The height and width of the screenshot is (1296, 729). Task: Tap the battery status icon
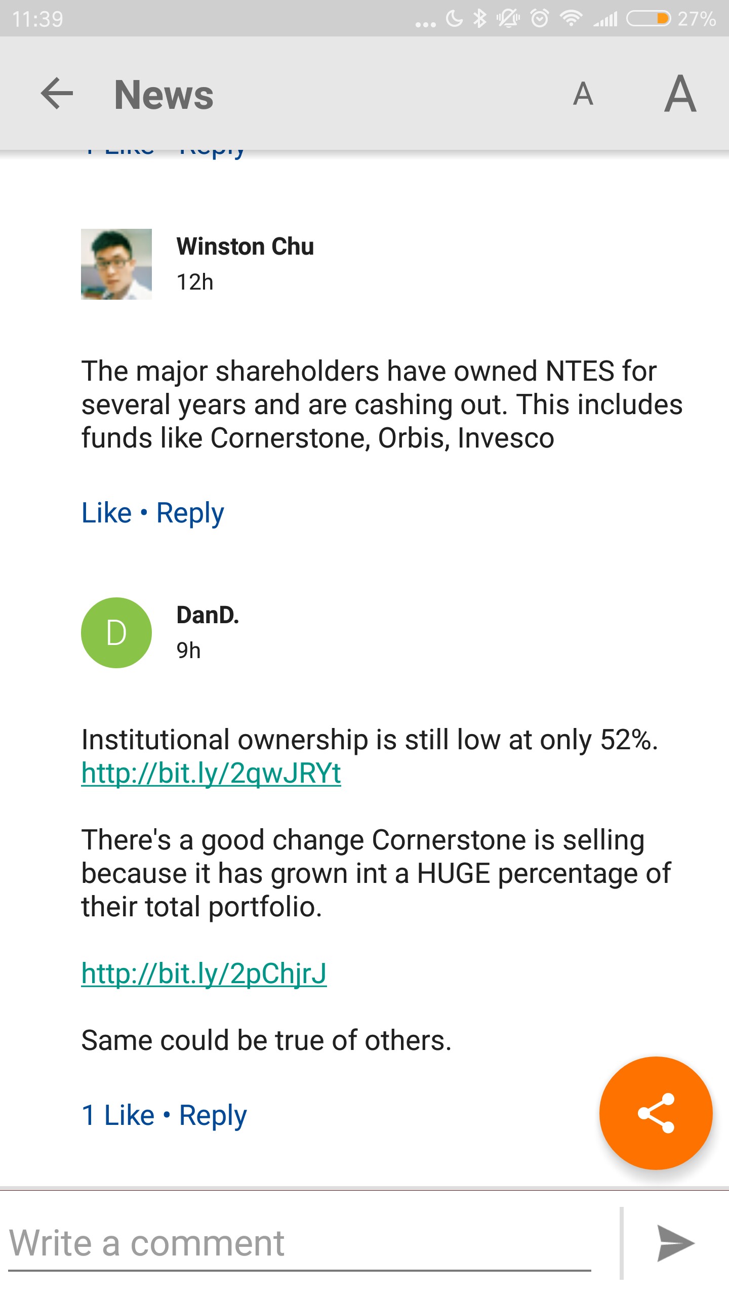[649, 19]
